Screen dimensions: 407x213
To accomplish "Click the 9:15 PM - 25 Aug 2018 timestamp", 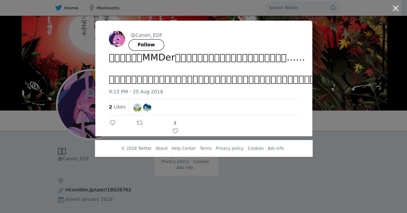I will [136, 92].
